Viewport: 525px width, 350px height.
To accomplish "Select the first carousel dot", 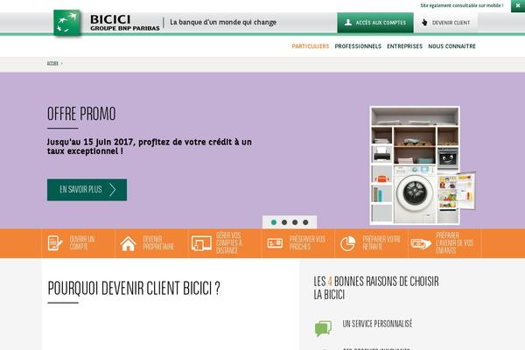I will click(x=274, y=222).
